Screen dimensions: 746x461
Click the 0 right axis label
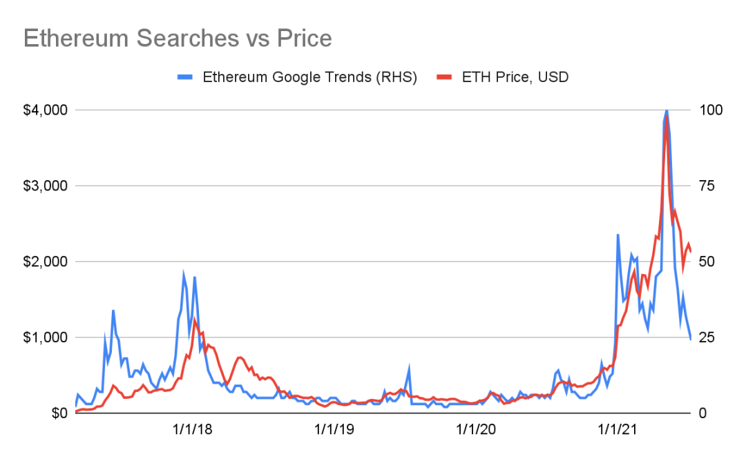point(702,413)
